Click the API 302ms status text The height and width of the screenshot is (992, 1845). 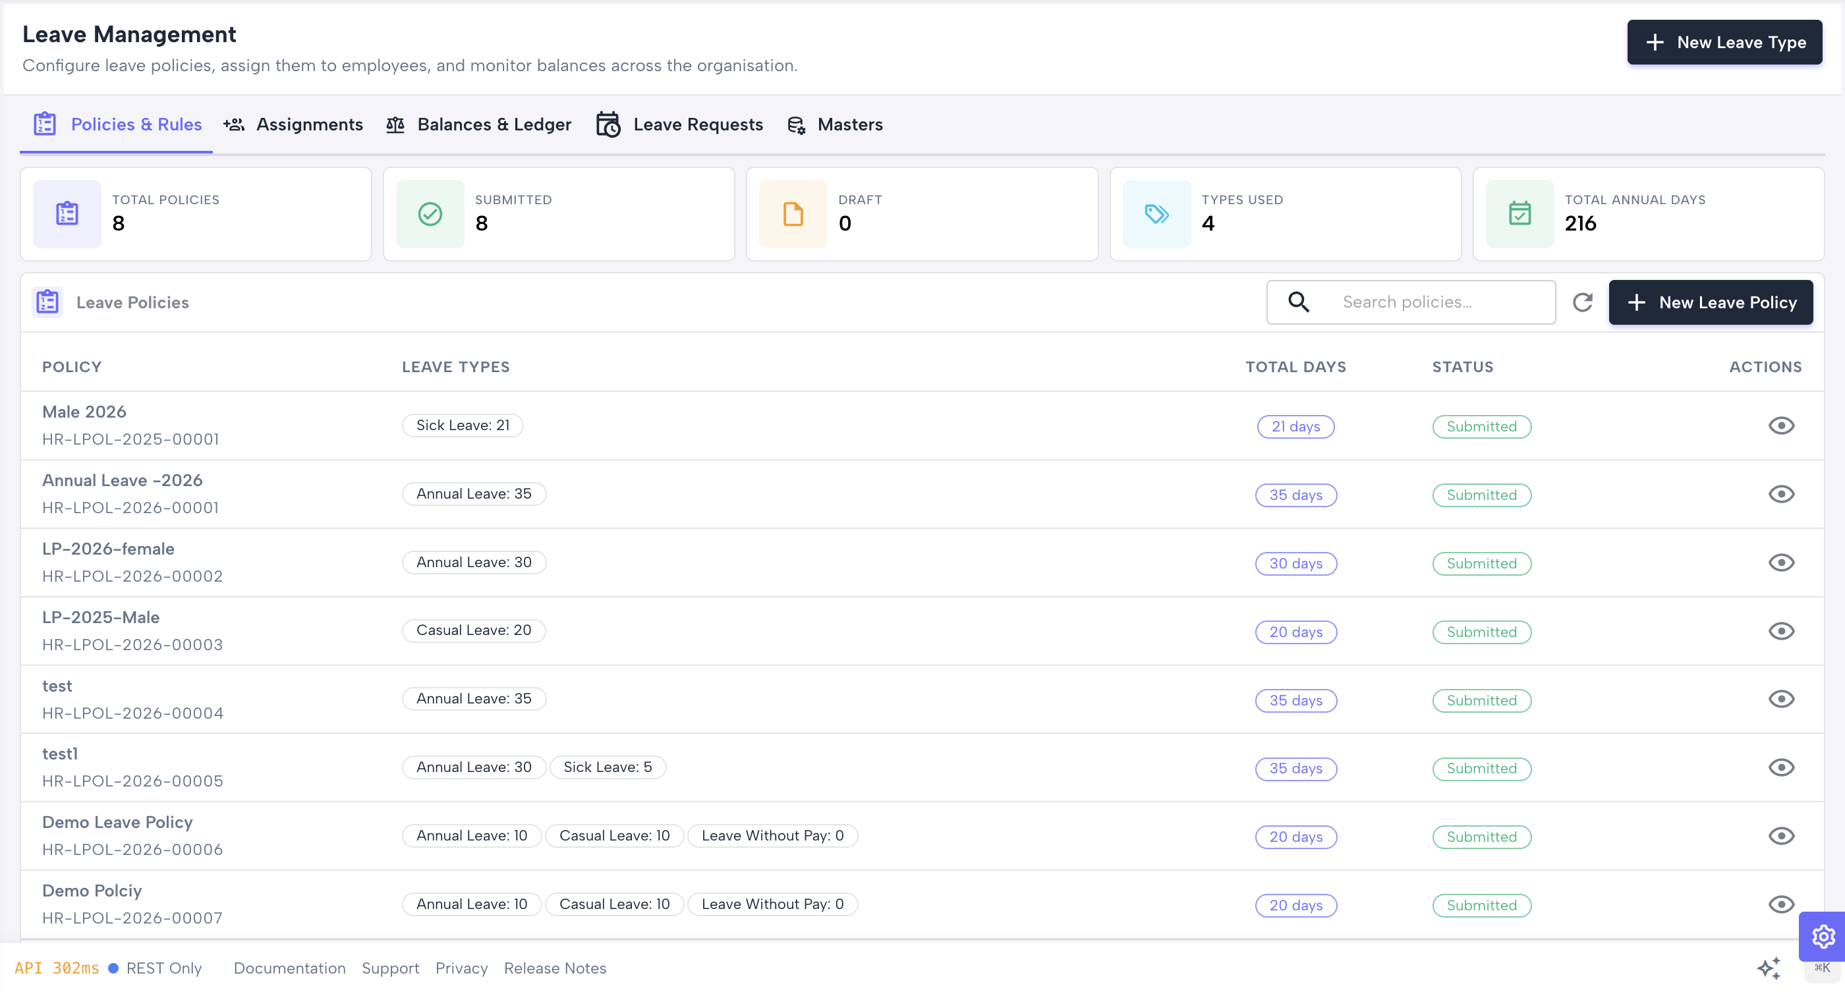click(x=57, y=968)
